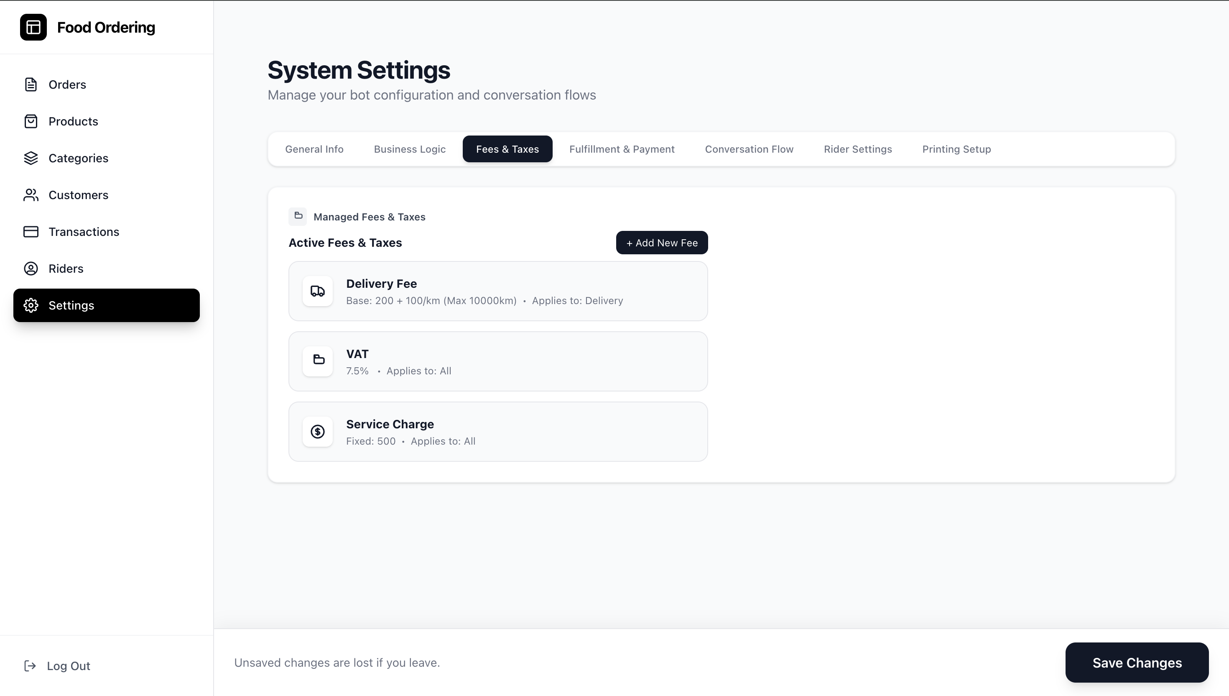Viewport: 1229px width, 696px height.
Task: Click the Settings gear icon
Action: pyautogui.click(x=31, y=305)
